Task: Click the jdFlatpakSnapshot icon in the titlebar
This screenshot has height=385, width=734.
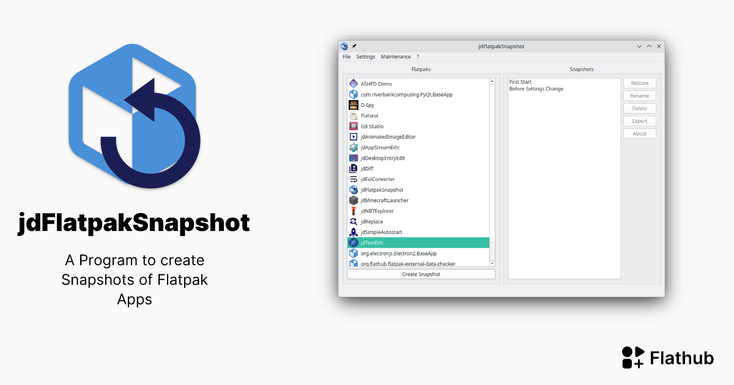Action: pos(344,45)
